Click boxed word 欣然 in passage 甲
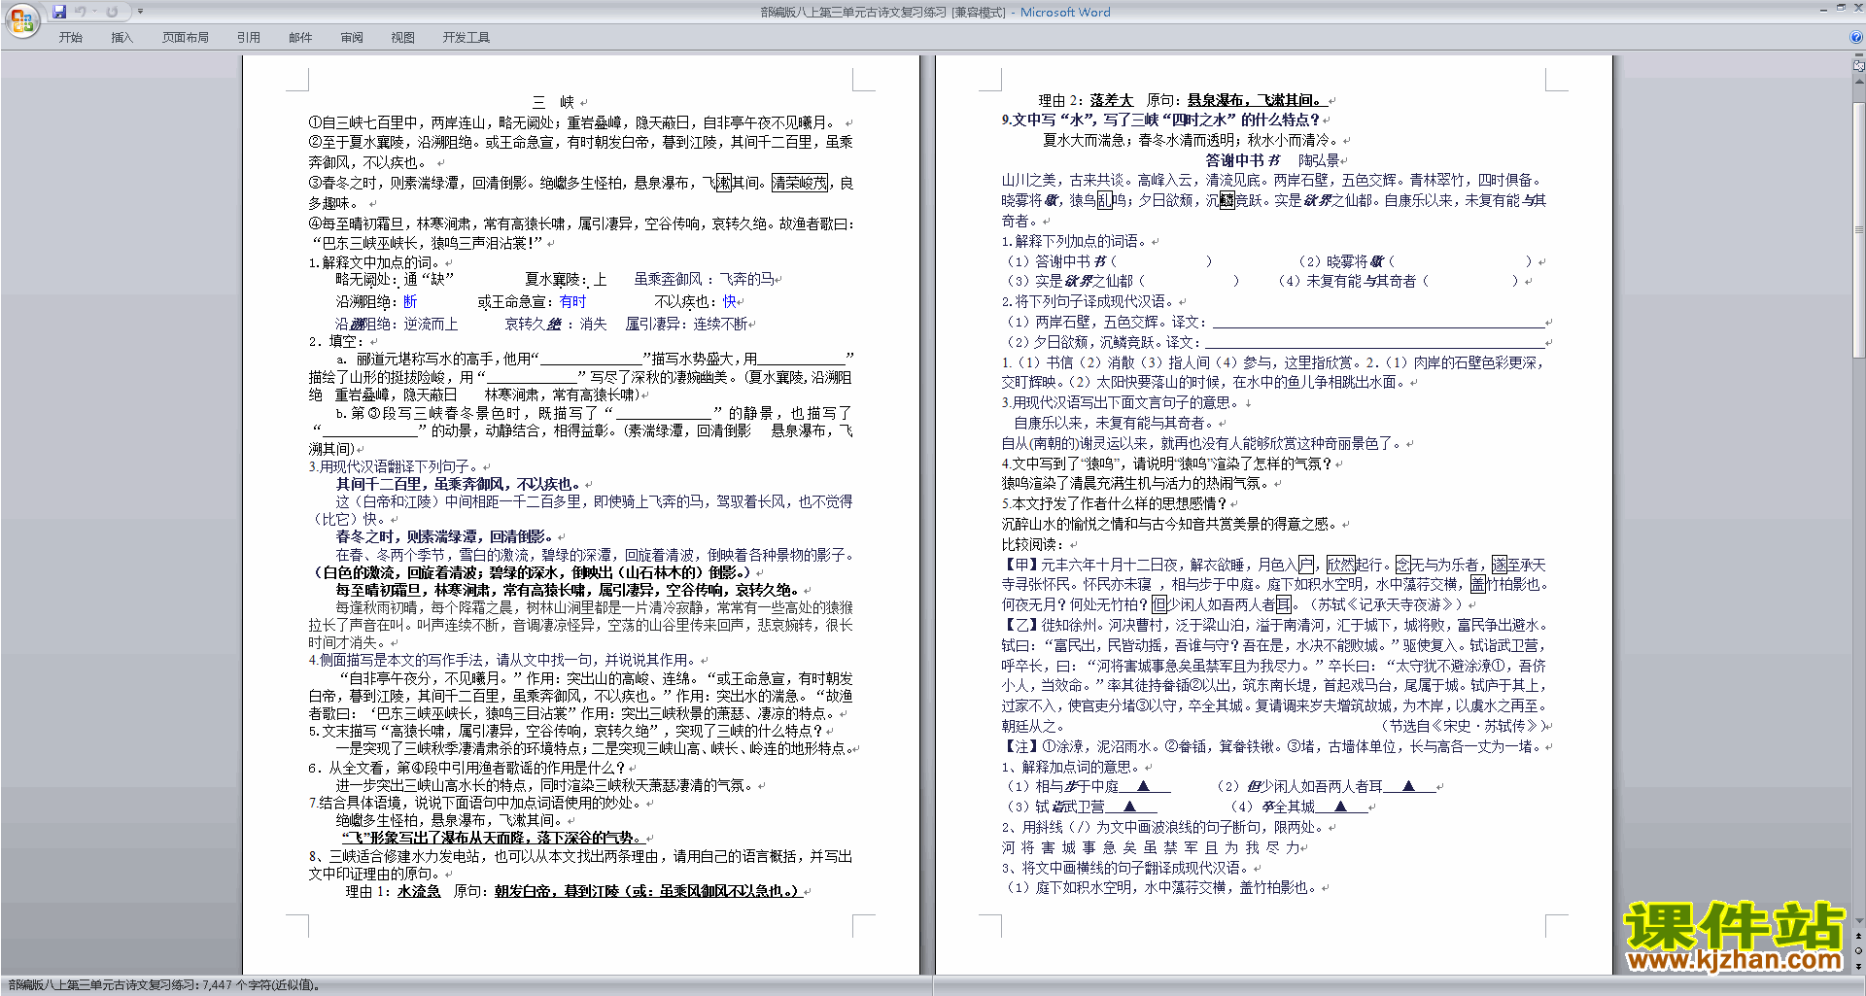This screenshot has height=996, width=1866. (x=1340, y=565)
